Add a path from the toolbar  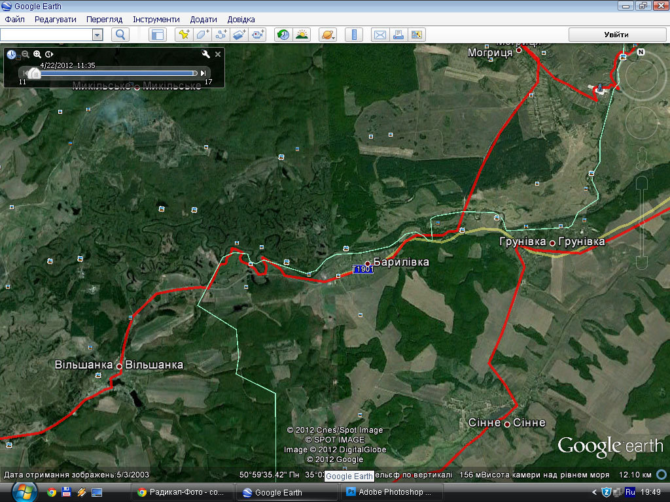(x=221, y=35)
